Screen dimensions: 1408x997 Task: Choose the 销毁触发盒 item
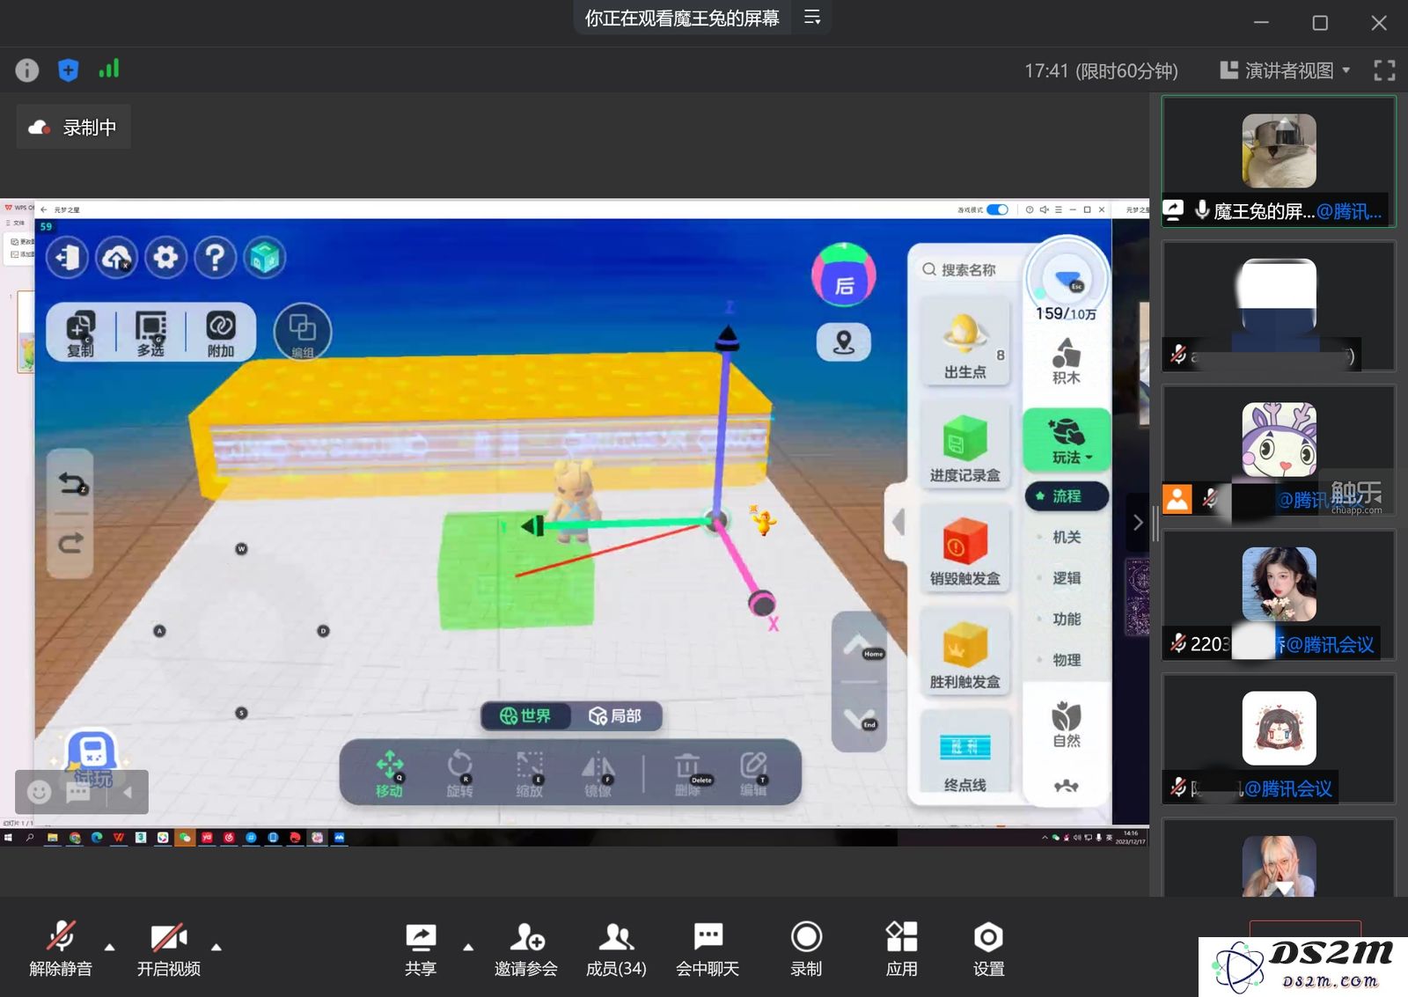coord(964,547)
